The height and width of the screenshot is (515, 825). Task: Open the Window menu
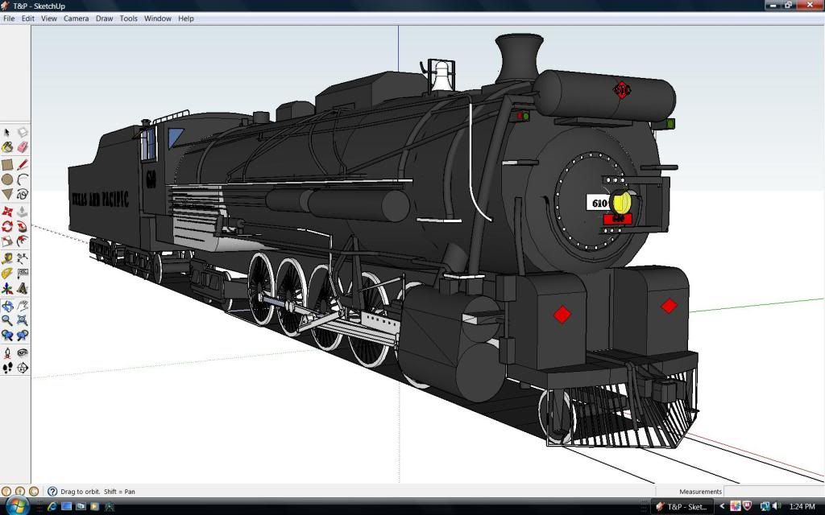tap(158, 19)
